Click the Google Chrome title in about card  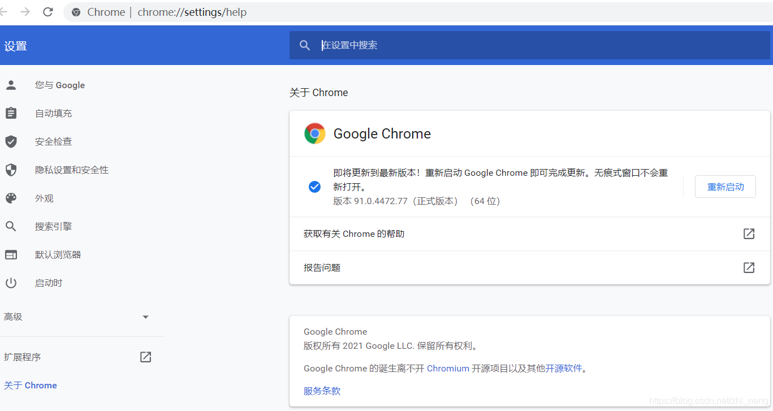pyautogui.click(x=382, y=134)
